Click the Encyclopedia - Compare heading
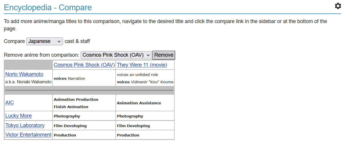347x147 pixels. 48,8
